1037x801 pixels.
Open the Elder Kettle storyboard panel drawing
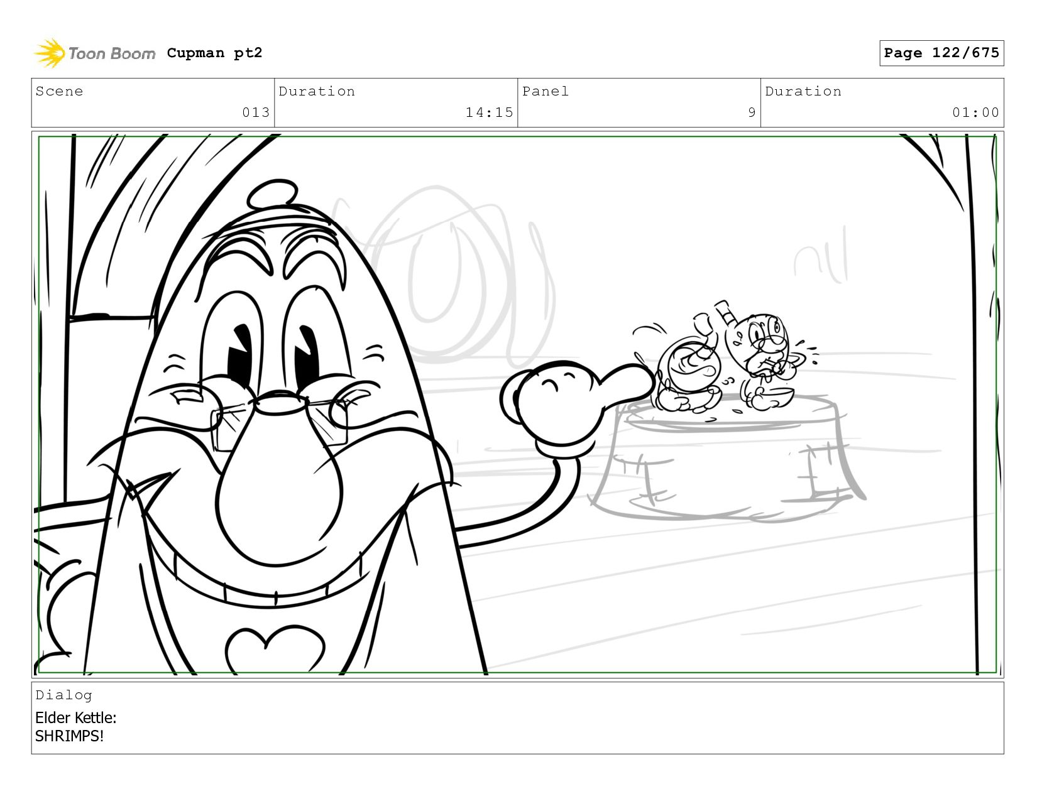517,405
